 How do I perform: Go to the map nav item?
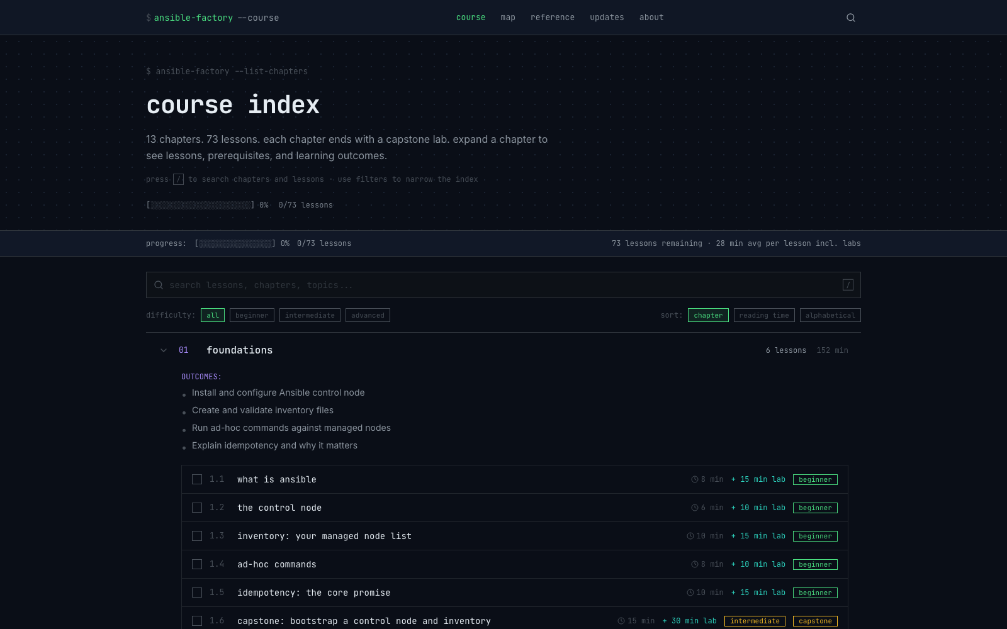coord(508,18)
